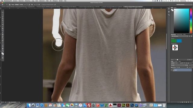Open Safari from the Dock
The width and height of the screenshot is (193, 108).
[42, 105]
